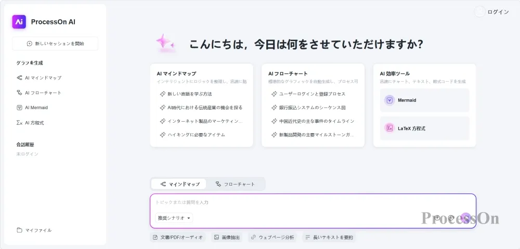
Task: Click the LaTeX 方程式 tool card
Action: (424, 128)
